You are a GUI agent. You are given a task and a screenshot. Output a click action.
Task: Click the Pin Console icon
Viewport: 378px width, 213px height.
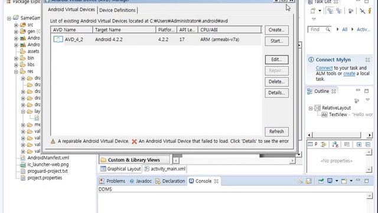point(321,181)
